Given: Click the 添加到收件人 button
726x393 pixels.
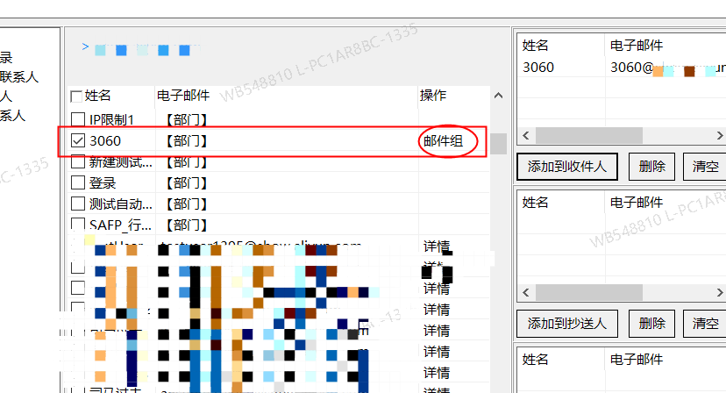Looking at the screenshot, I should point(567,166).
